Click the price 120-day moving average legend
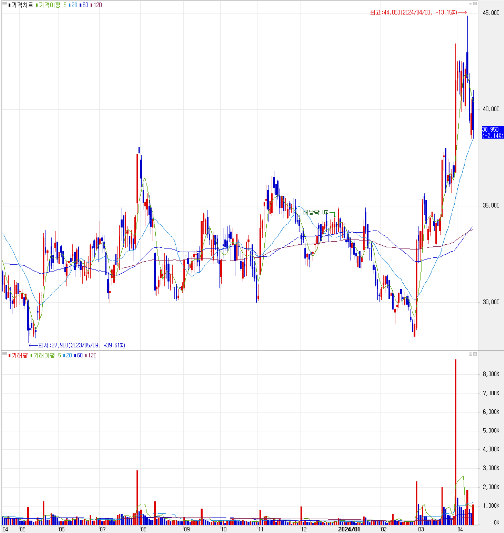The image size is (504, 533). click(96, 5)
